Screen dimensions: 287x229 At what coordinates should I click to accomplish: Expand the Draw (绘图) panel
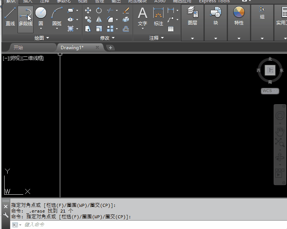(42, 38)
